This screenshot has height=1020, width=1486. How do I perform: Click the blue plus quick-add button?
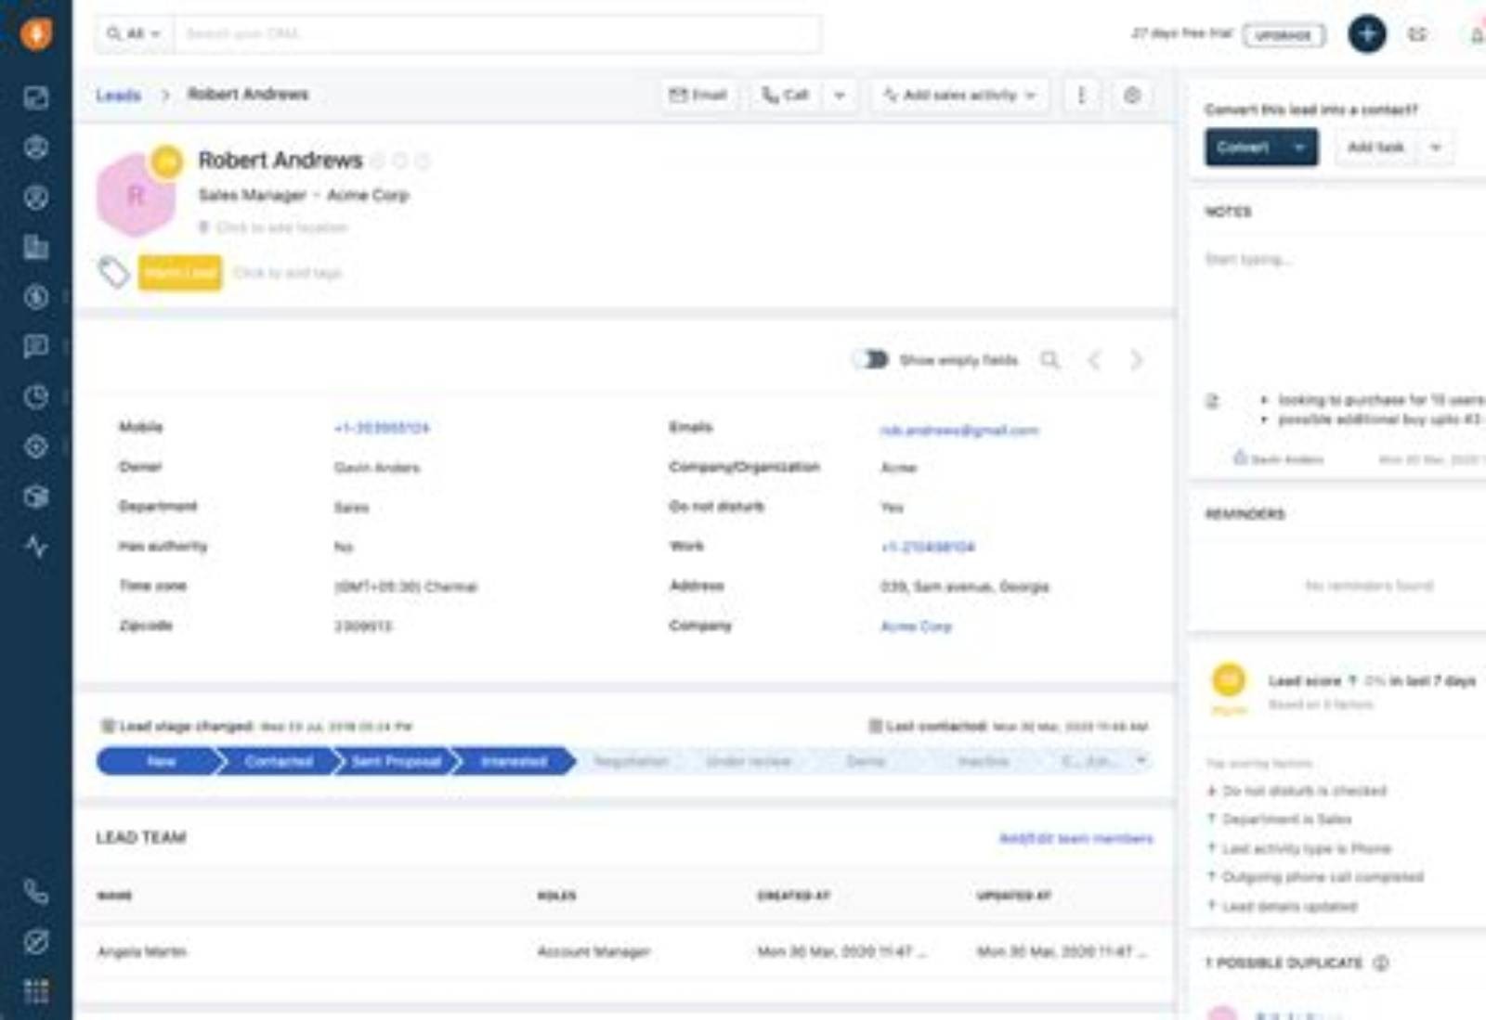click(1366, 34)
